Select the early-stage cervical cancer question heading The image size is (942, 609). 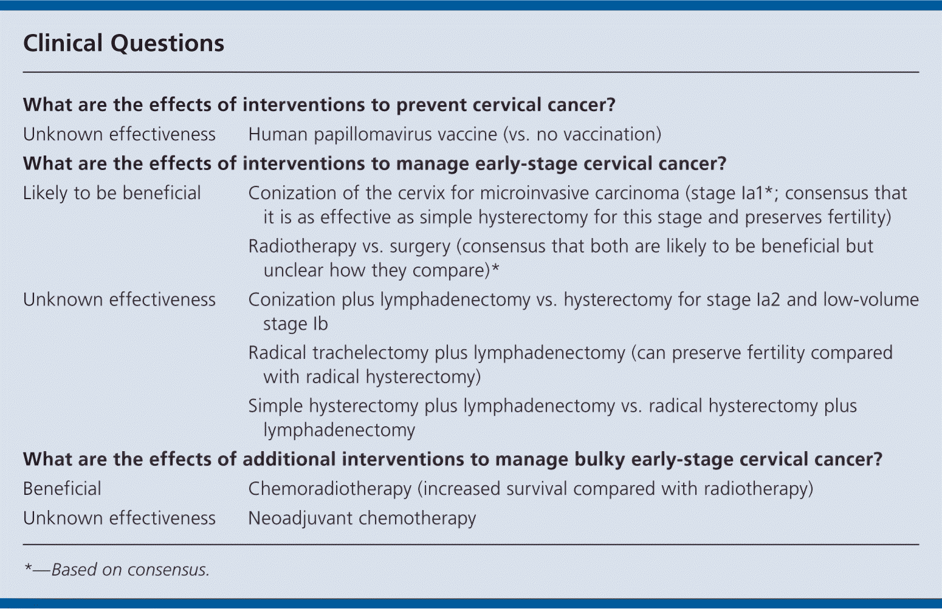coord(374,163)
